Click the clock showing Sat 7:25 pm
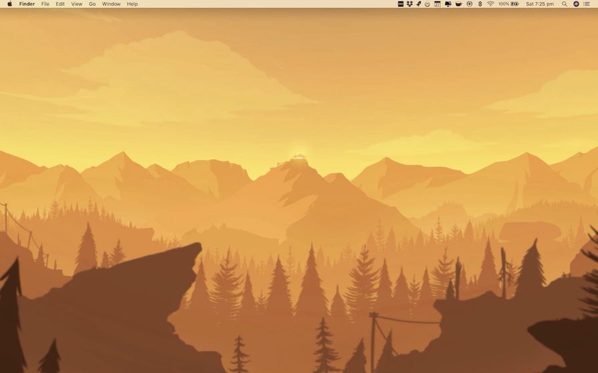598x373 pixels. pos(540,4)
